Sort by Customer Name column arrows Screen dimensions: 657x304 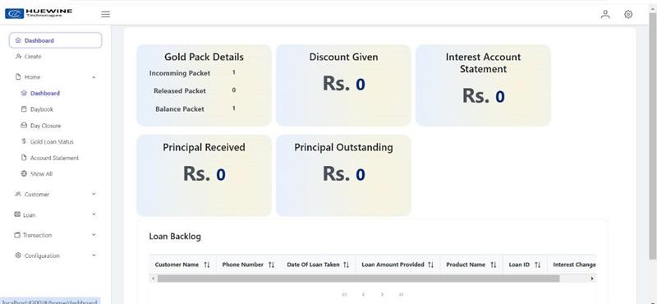[x=207, y=265]
